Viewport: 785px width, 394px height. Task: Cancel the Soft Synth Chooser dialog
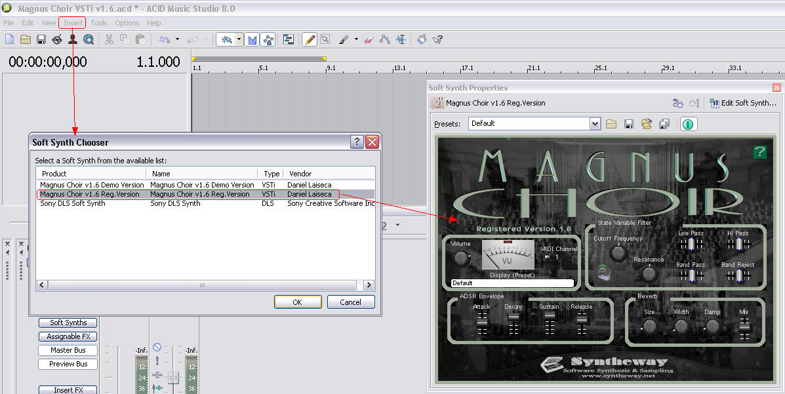pyautogui.click(x=350, y=302)
